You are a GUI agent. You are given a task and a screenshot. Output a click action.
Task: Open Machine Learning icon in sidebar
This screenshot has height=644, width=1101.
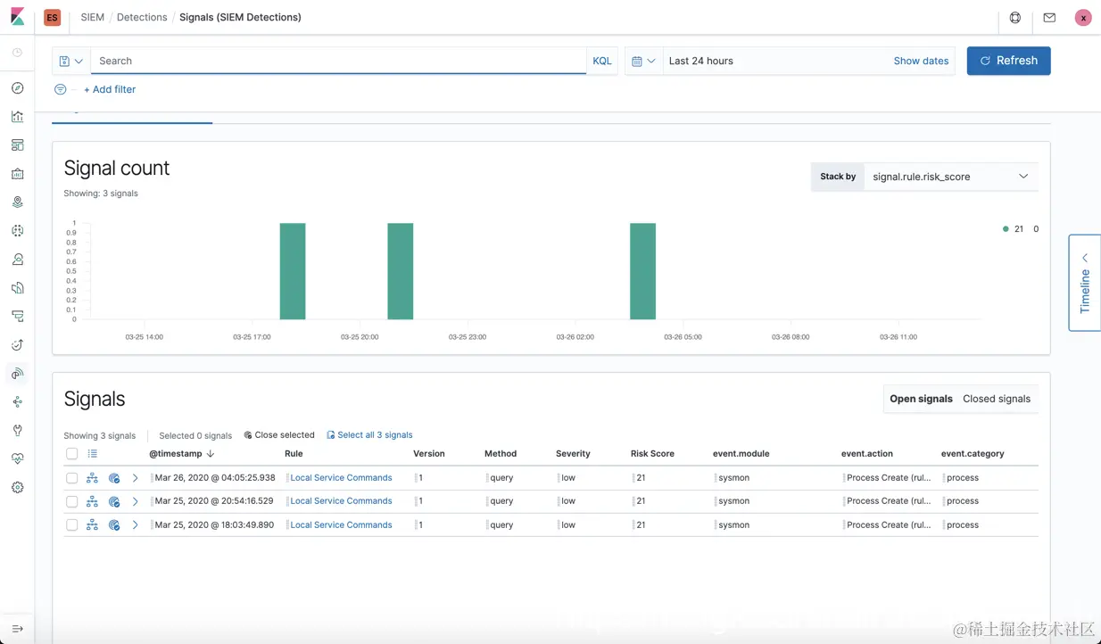click(x=17, y=230)
